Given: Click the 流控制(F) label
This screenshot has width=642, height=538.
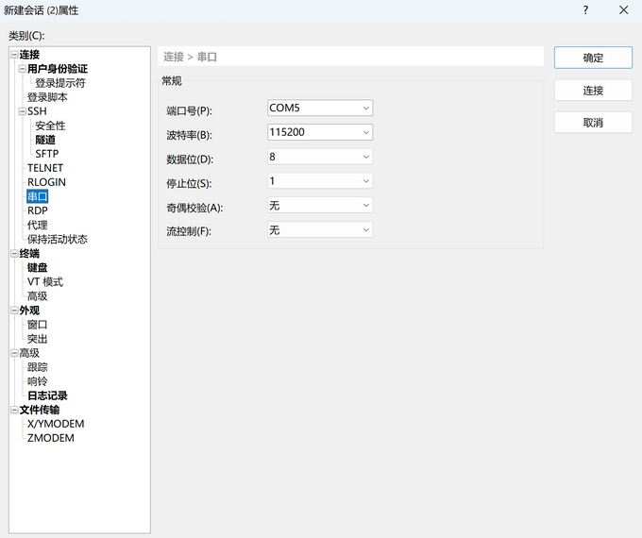Looking at the screenshot, I should click(189, 232).
